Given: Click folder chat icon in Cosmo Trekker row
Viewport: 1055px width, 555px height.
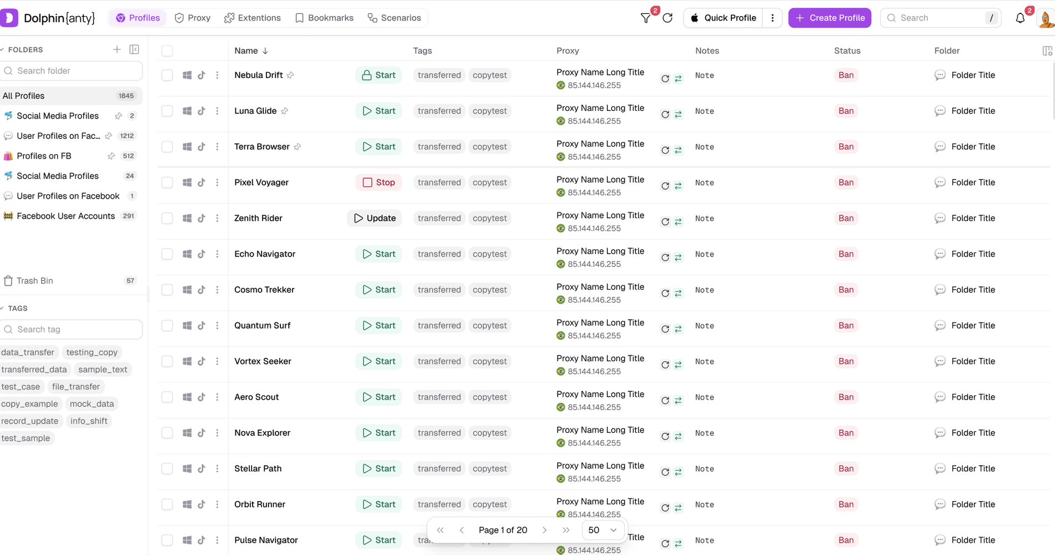Looking at the screenshot, I should 940,290.
